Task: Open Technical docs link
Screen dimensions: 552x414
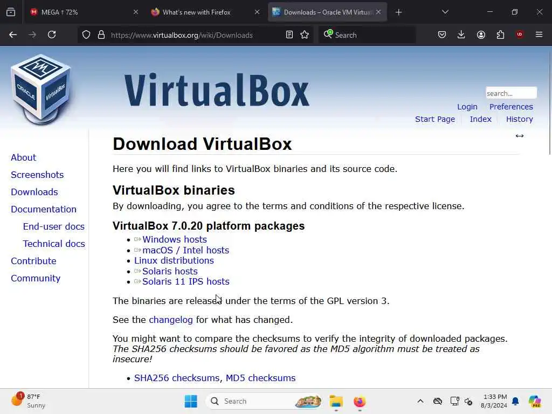Action: pyautogui.click(x=54, y=244)
